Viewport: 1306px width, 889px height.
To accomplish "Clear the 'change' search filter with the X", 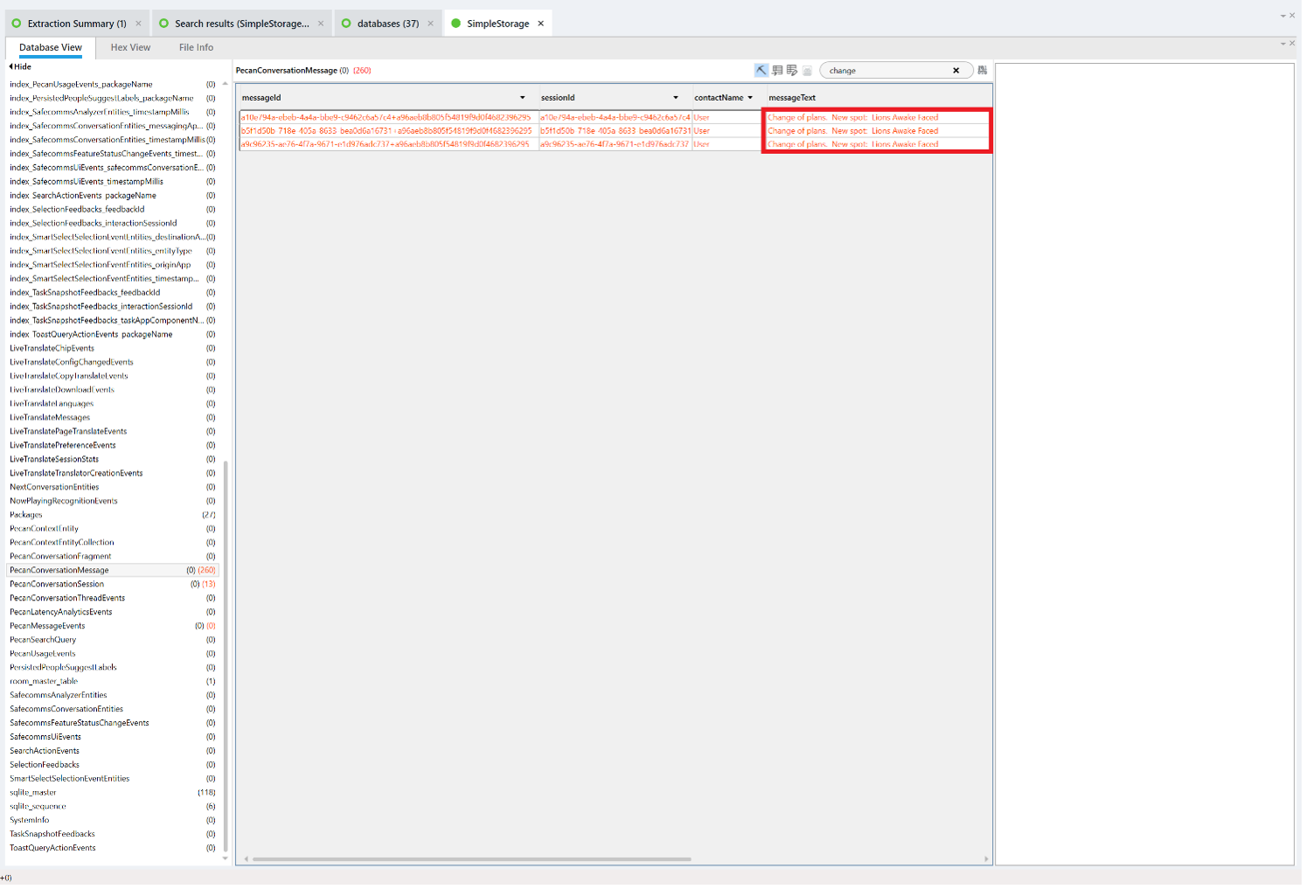I will pos(956,71).
